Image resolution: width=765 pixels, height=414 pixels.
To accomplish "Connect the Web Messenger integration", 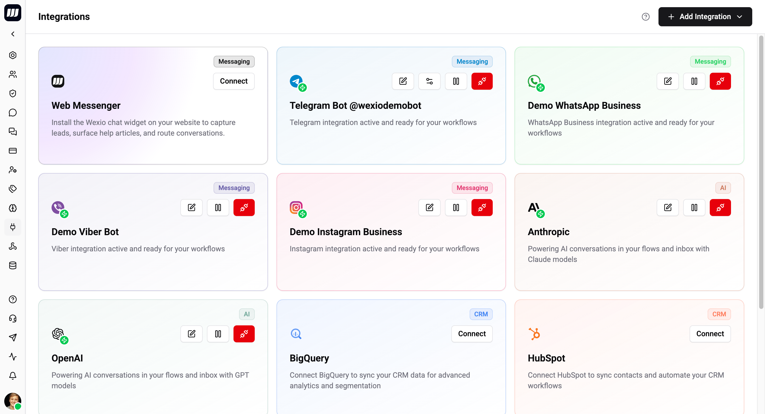I will coord(234,81).
